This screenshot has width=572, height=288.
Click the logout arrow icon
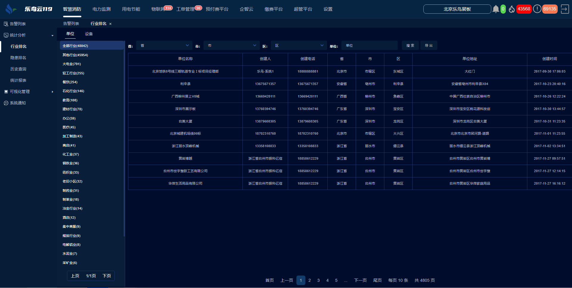(565, 9)
